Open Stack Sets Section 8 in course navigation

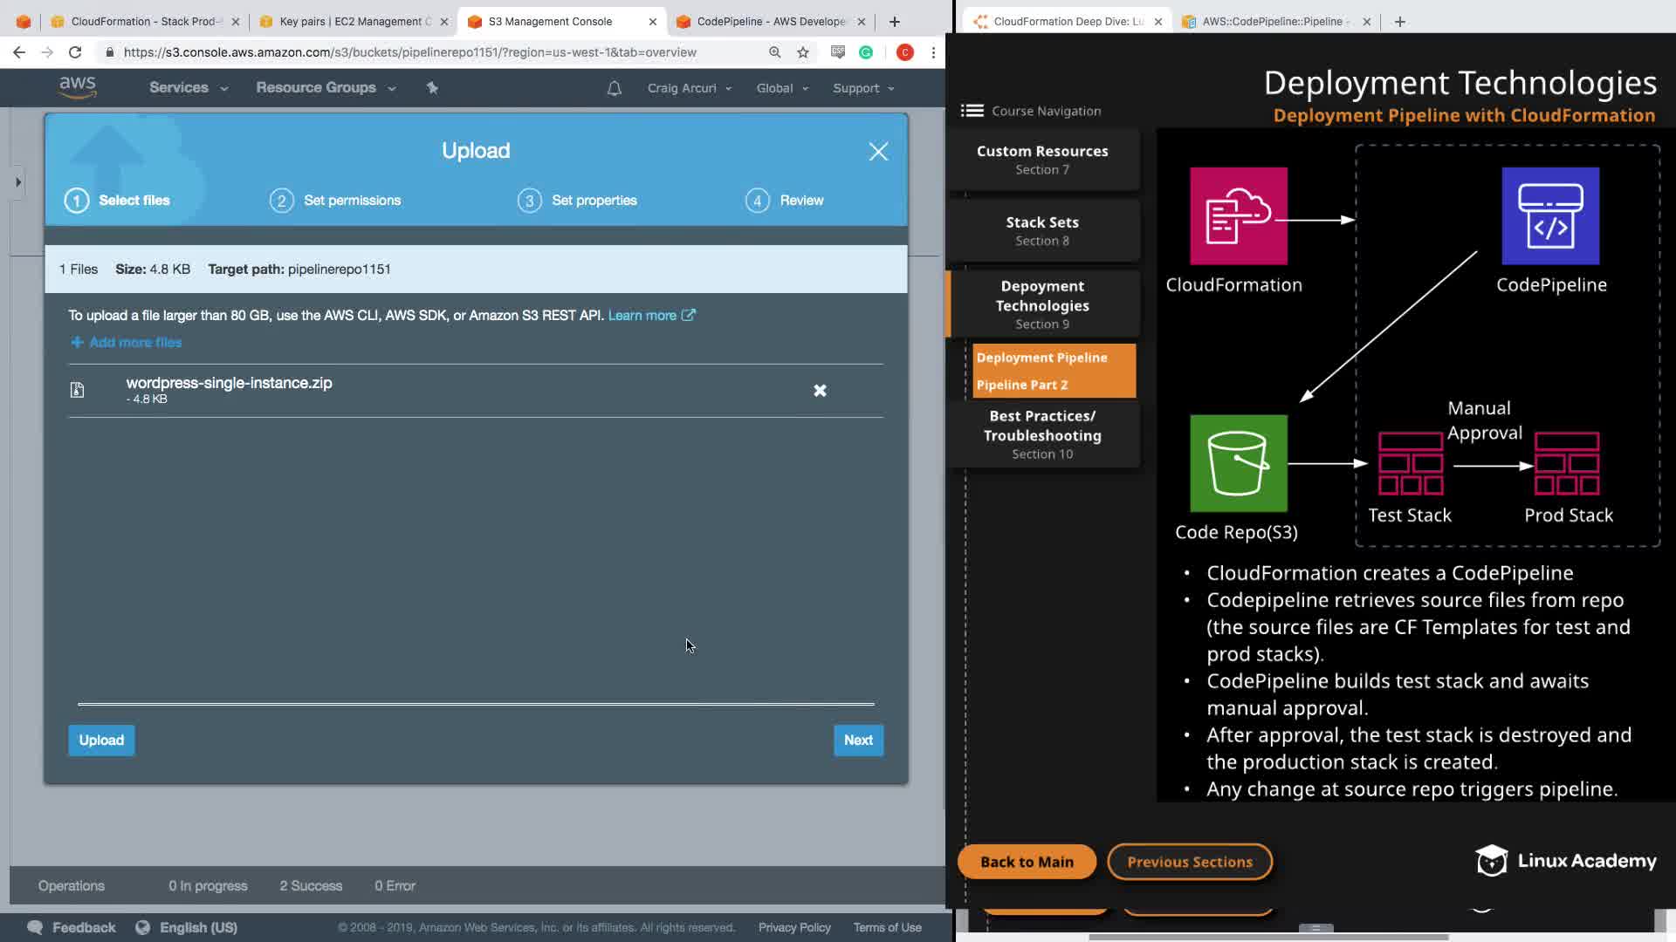[x=1042, y=230]
